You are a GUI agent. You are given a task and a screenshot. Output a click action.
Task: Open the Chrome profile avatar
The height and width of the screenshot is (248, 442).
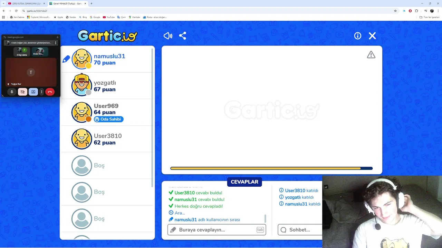tap(432, 11)
